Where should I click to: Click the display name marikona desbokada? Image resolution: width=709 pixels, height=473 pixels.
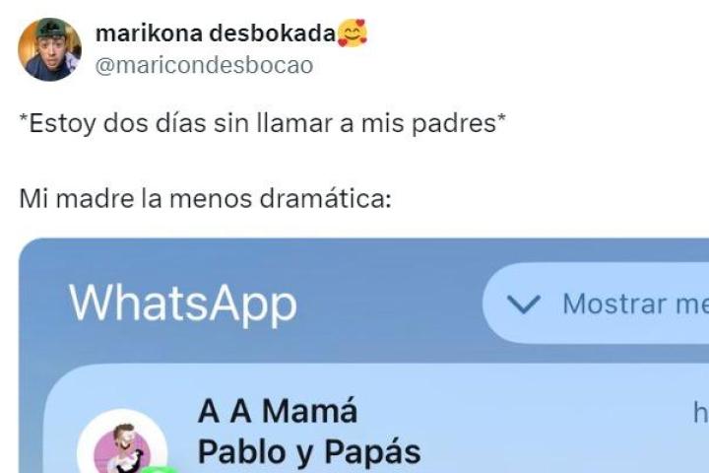216,34
